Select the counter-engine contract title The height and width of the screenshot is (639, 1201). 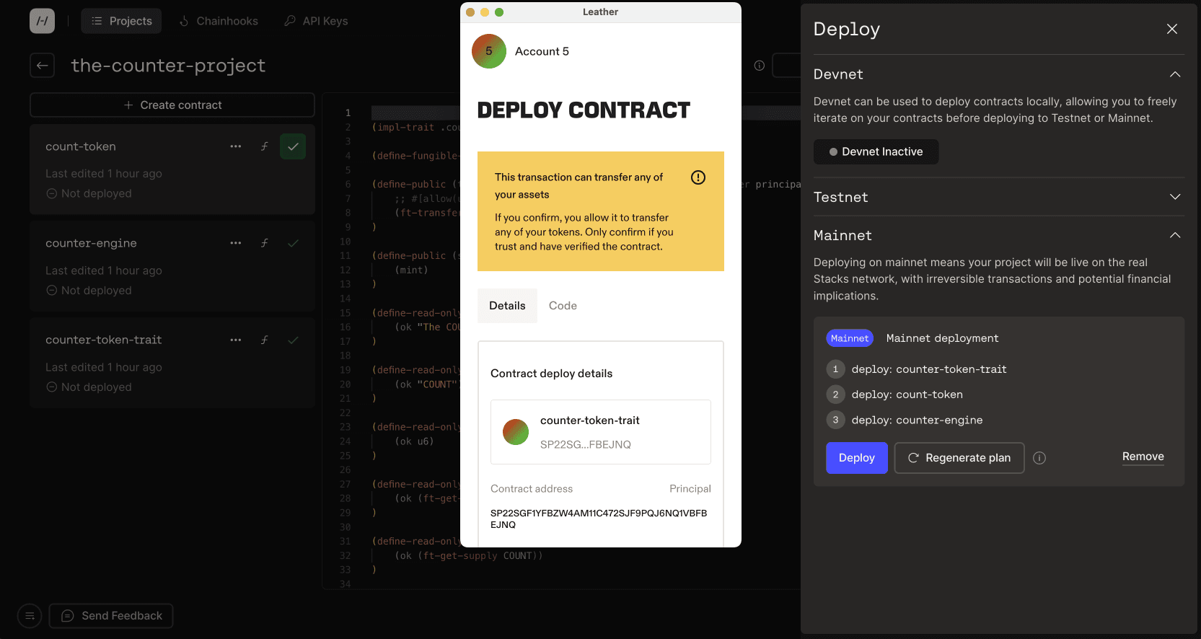(91, 243)
